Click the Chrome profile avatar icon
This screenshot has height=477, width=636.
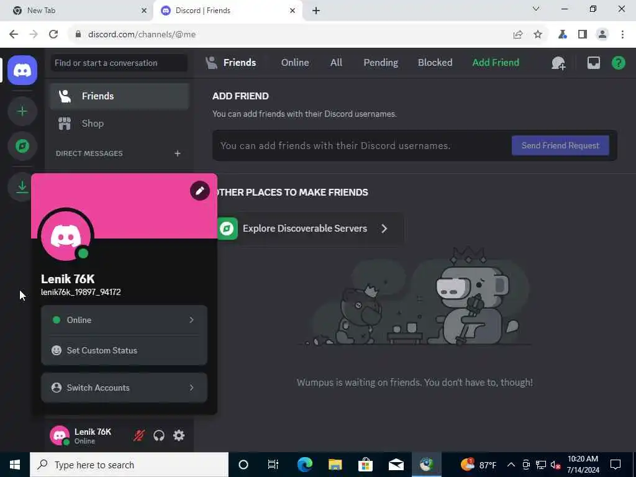[602, 35]
